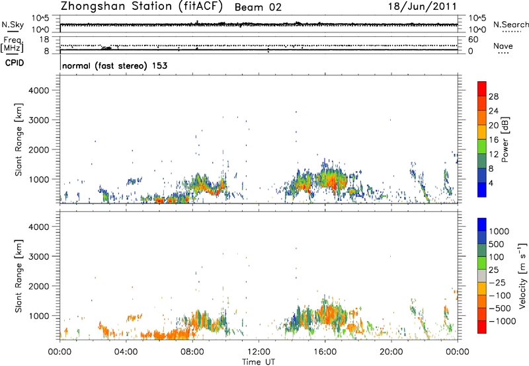Click the 3000 km tick in power panel
Screen dimensions: 529x366
point(39,120)
